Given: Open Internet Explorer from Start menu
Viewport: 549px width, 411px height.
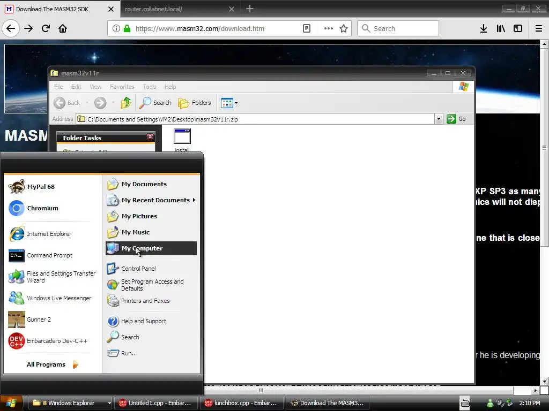Looking at the screenshot, I should tap(52, 234).
